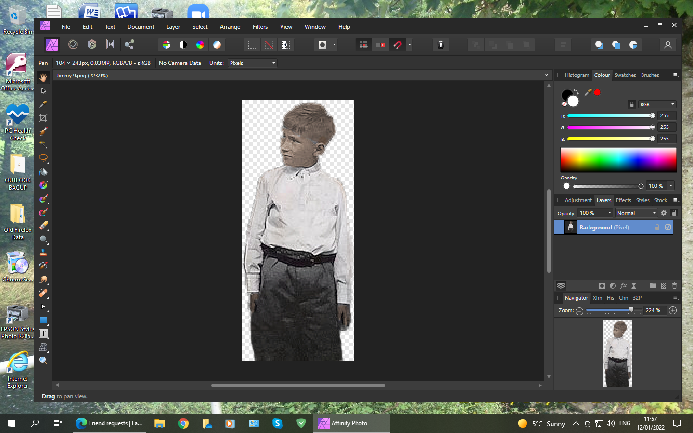Expand the Normal blend mode dropdown
The width and height of the screenshot is (693, 433).
pyautogui.click(x=636, y=213)
